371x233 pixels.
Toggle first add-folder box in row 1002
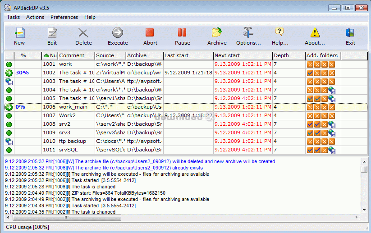[310, 73]
